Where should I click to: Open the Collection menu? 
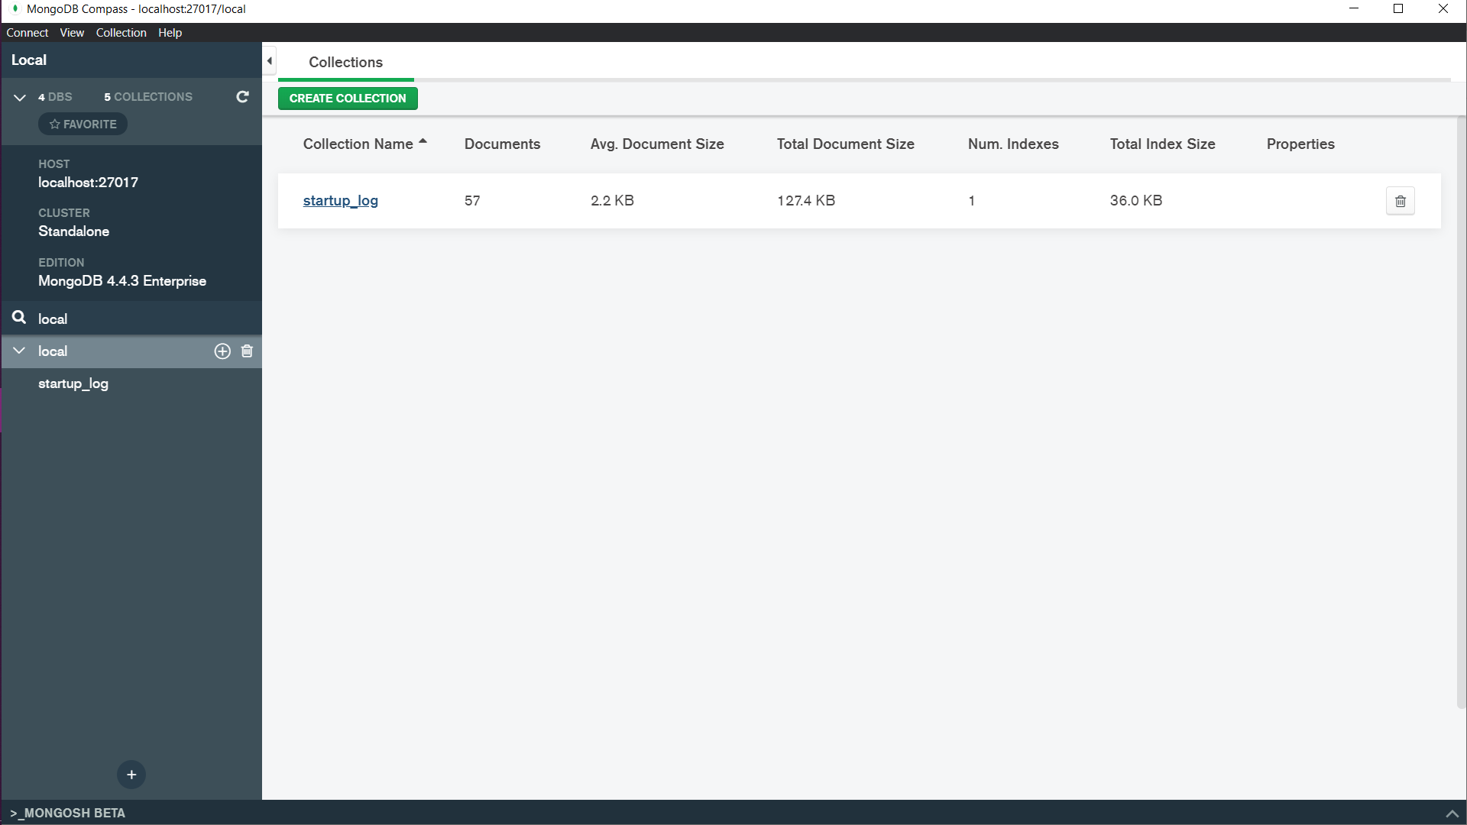click(x=121, y=33)
